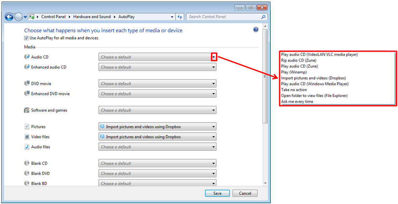Click the Enhanced audio CD icon
The image size is (398, 204).
26,67
